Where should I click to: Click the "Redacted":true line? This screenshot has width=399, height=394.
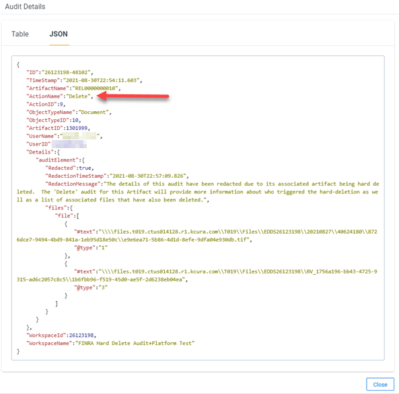[x=70, y=168]
